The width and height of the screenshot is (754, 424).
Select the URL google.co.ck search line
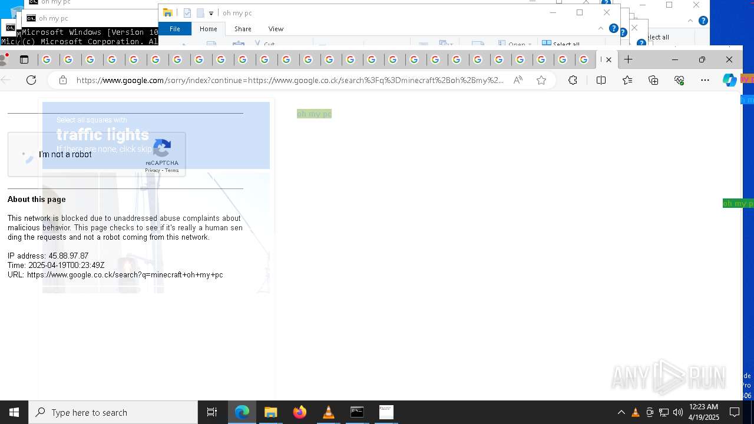point(115,274)
